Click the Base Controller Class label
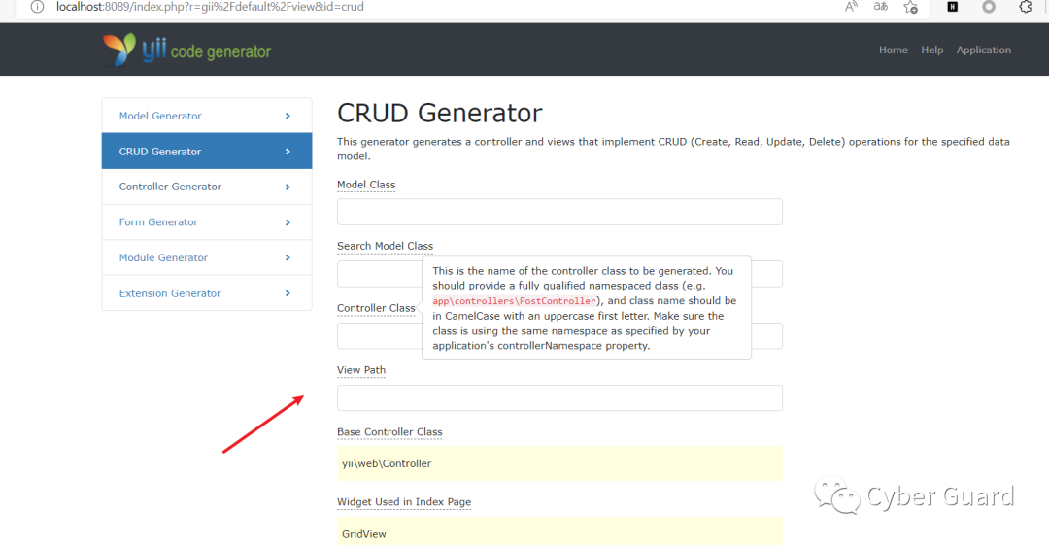This screenshot has height=545, width=1049. (x=390, y=432)
